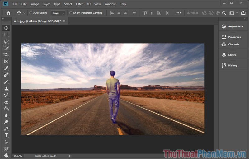This screenshot has height=159, width=249.
Task: Activate the Crop tool
Action: (6, 55)
